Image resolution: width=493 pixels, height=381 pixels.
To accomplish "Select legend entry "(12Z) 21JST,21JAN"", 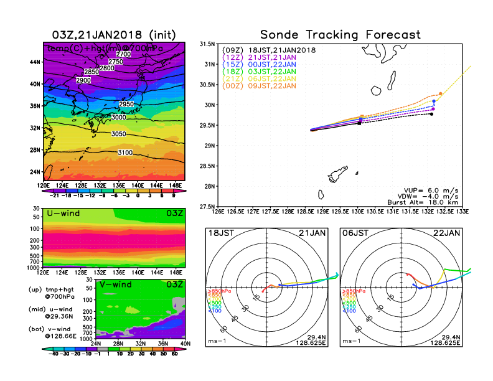I will (x=259, y=57).
